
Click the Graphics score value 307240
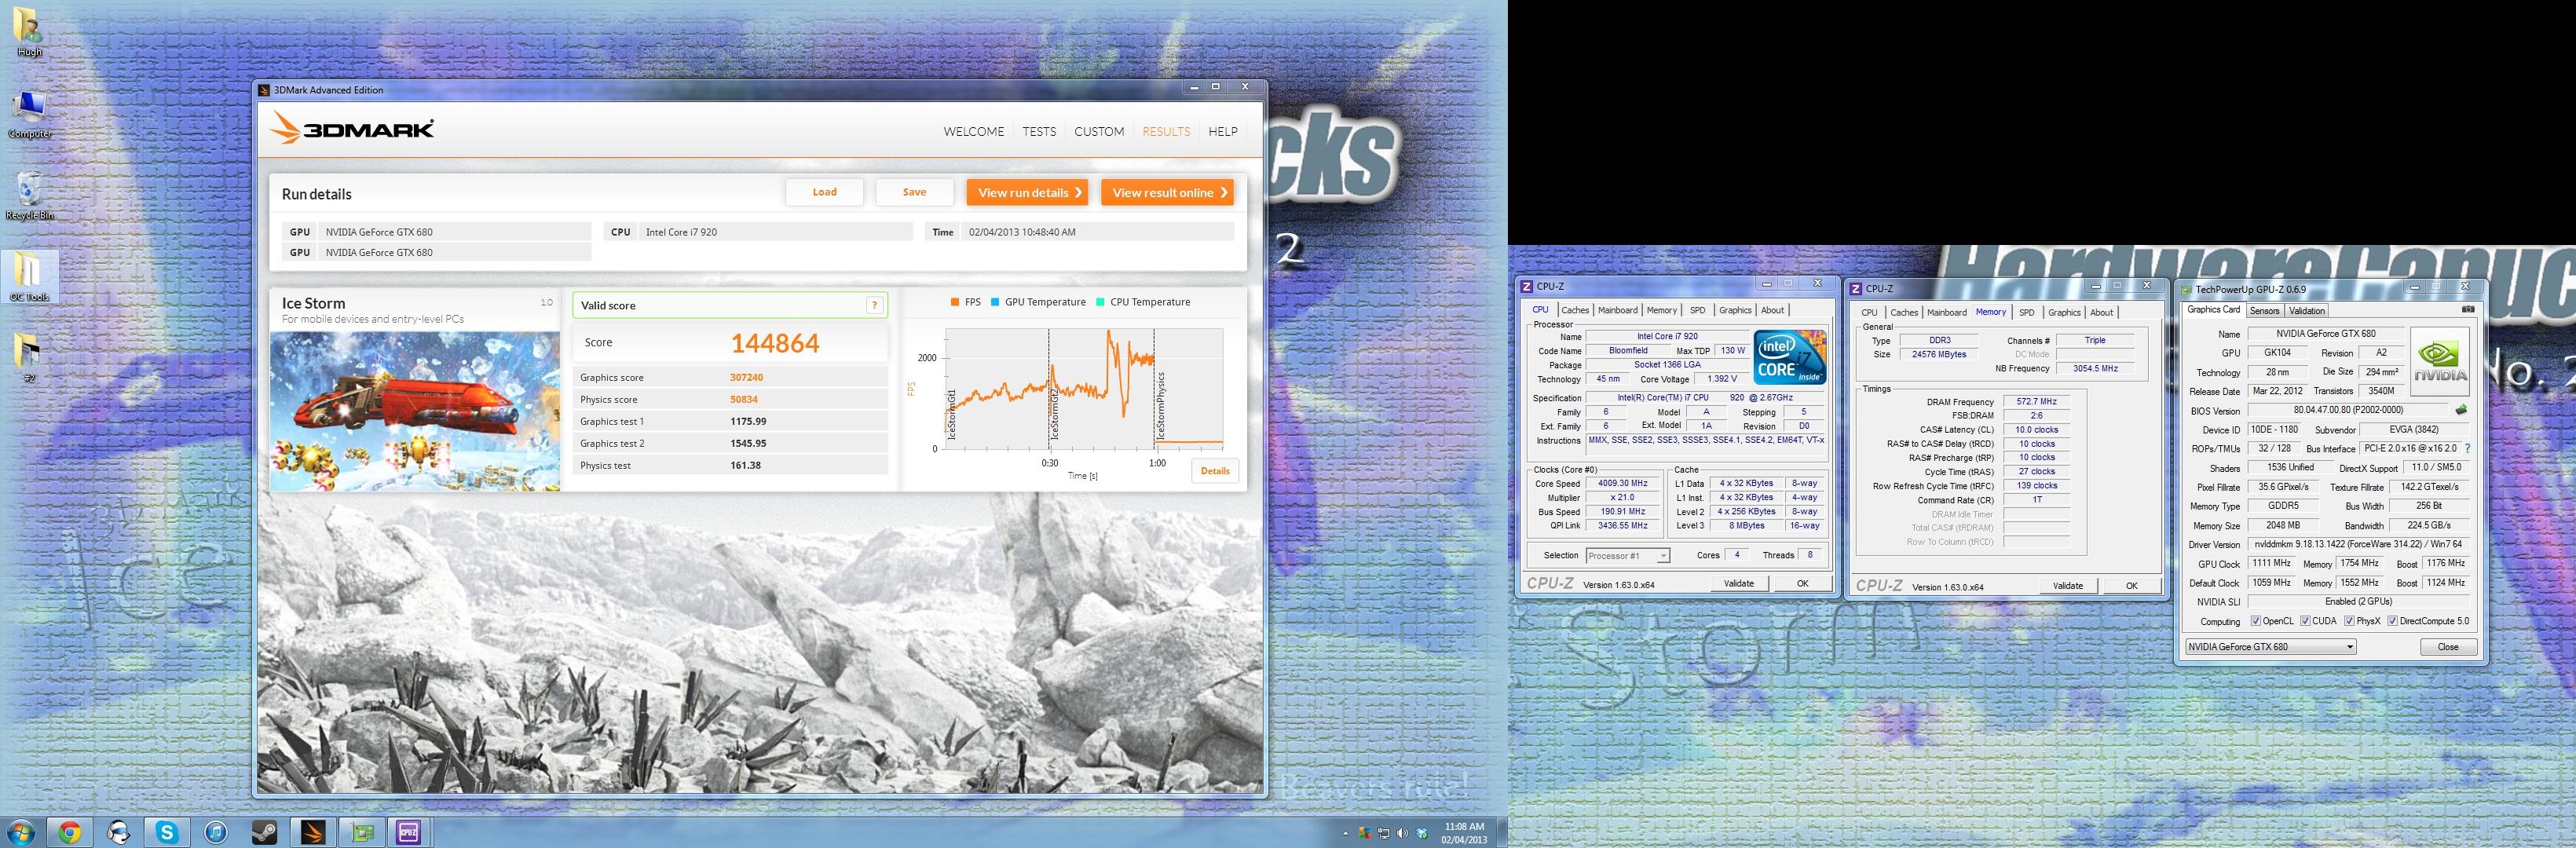point(746,378)
